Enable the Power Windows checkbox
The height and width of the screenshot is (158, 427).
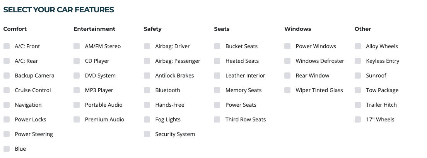click(x=287, y=46)
